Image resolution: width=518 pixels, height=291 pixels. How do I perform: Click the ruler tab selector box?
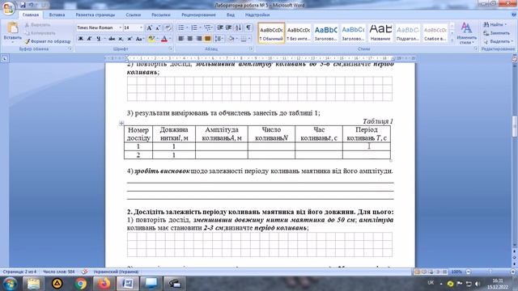pos(5,59)
